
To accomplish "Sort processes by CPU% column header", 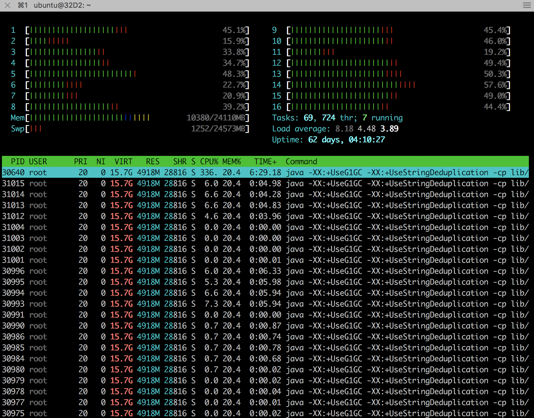I will click(x=209, y=162).
